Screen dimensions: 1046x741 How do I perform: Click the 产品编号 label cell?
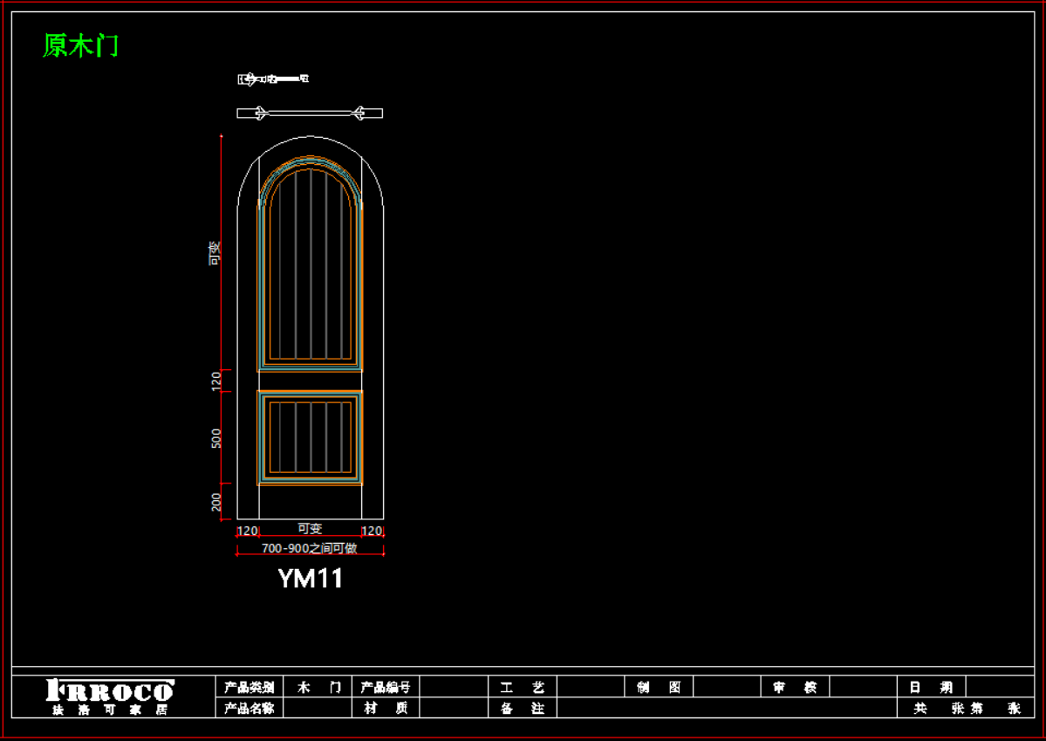[386, 687]
